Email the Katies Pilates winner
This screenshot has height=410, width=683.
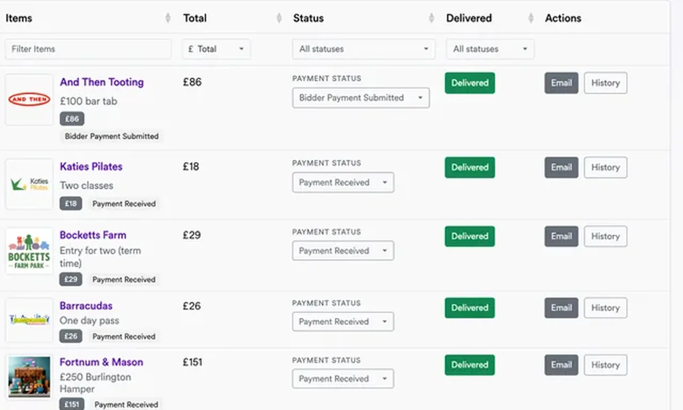(x=561, y=168)
